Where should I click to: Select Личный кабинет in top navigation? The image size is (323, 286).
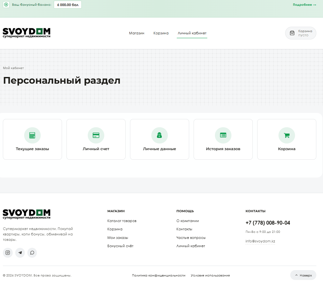pos(192,33)
